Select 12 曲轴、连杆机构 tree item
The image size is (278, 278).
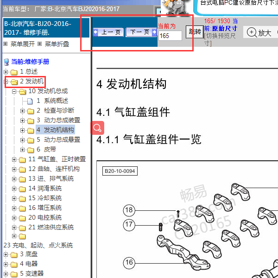pyautogui.click(x=54, y=169)
